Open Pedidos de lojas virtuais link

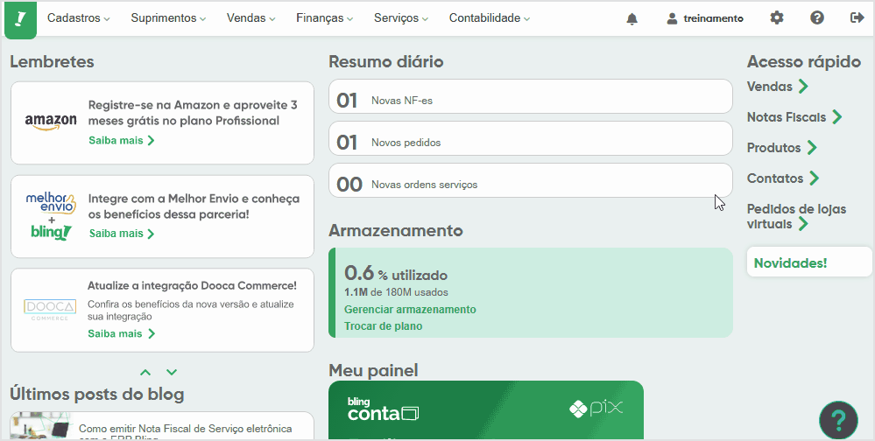point(796,216)
